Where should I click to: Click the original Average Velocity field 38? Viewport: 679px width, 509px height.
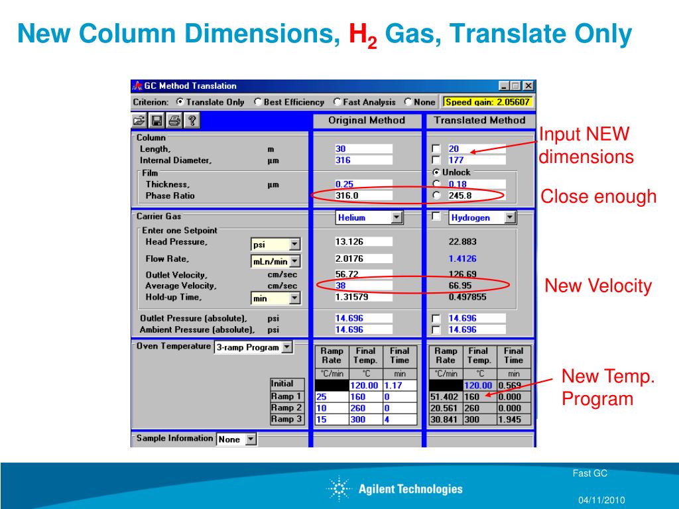click(363, 285)
